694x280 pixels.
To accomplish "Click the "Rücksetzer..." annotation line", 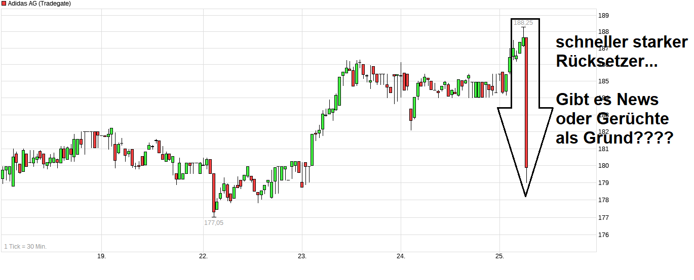I will tap(607, 62).
